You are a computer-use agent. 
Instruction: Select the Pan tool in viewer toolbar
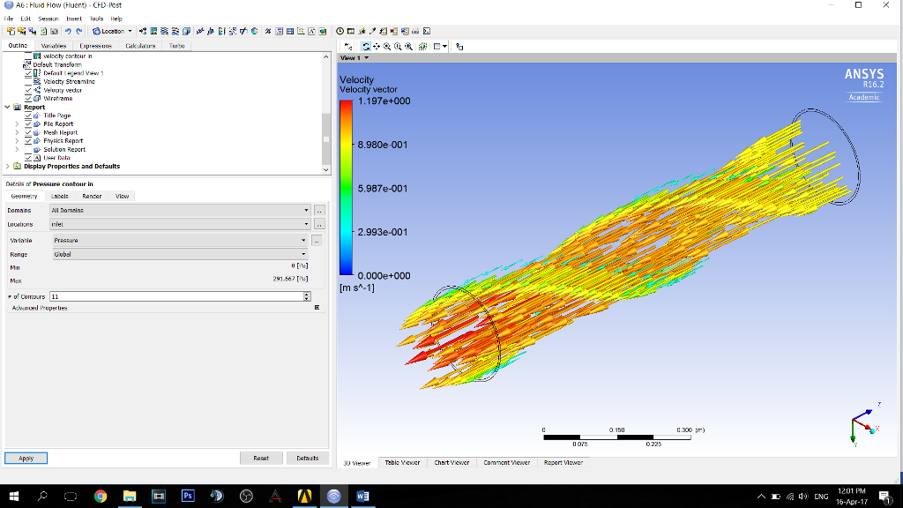[377, 46]
